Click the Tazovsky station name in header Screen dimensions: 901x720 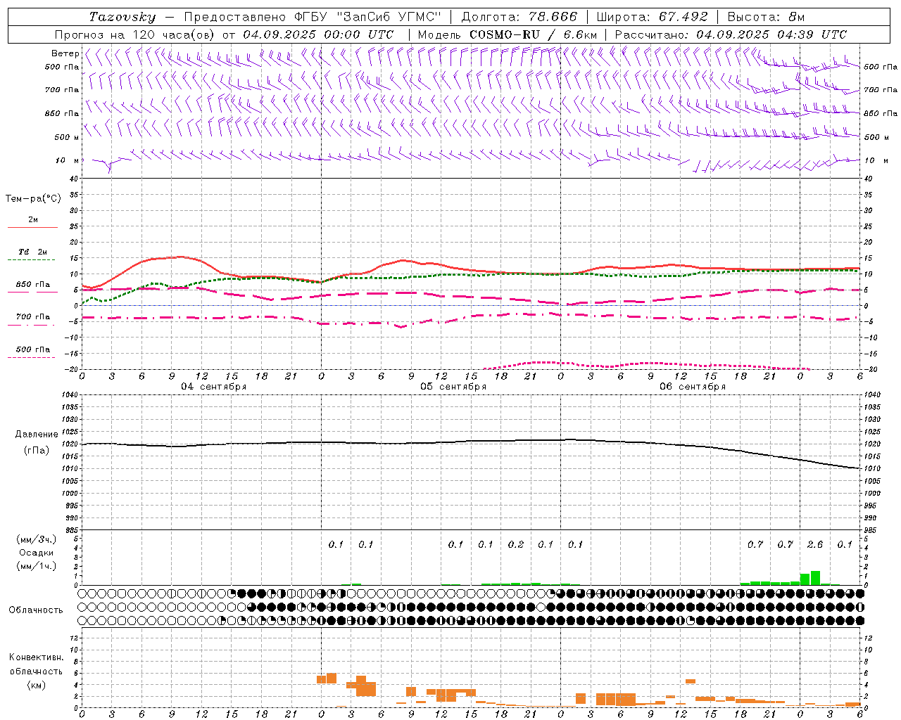[x=122, y=17]
